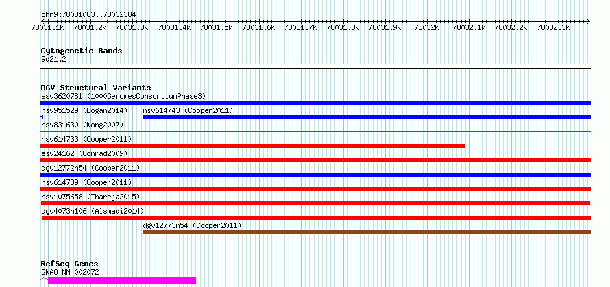Image resolution: width=610 pixels, height=287 pixels.
Task: Click the shorter red nsv614733 bar
Action: click(x=253, y=146)
